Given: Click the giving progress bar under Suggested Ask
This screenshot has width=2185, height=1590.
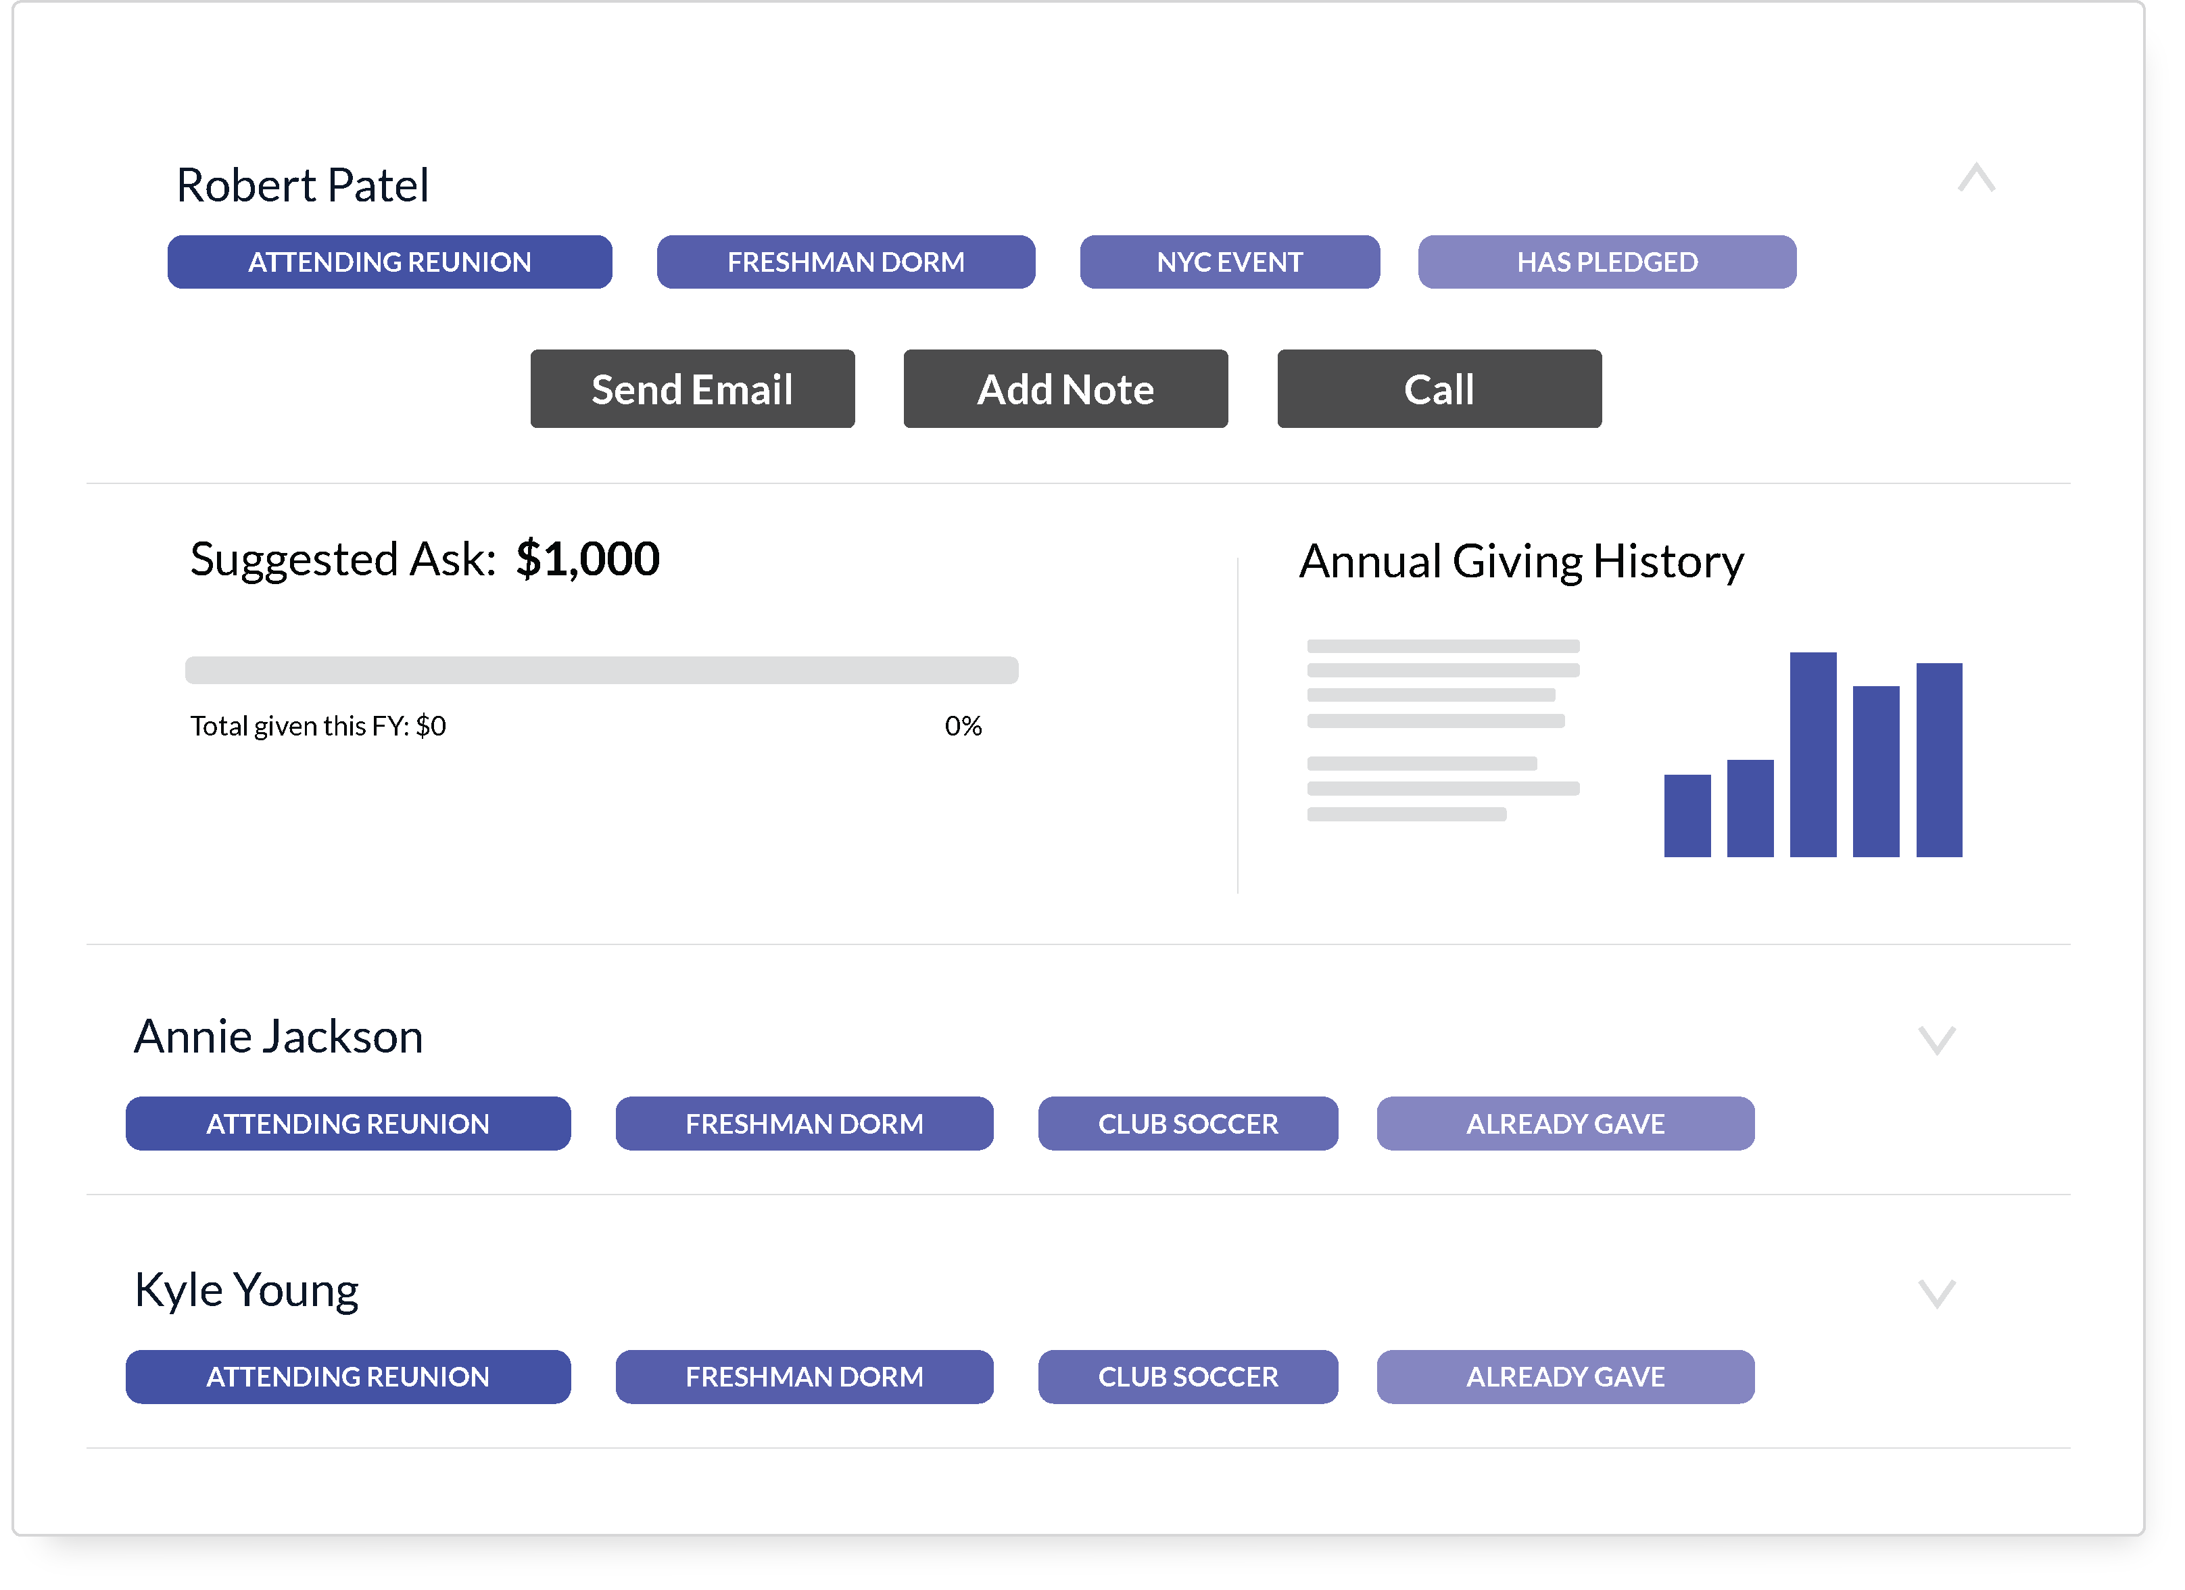Looking at the screenshot, I should [602, 671].
